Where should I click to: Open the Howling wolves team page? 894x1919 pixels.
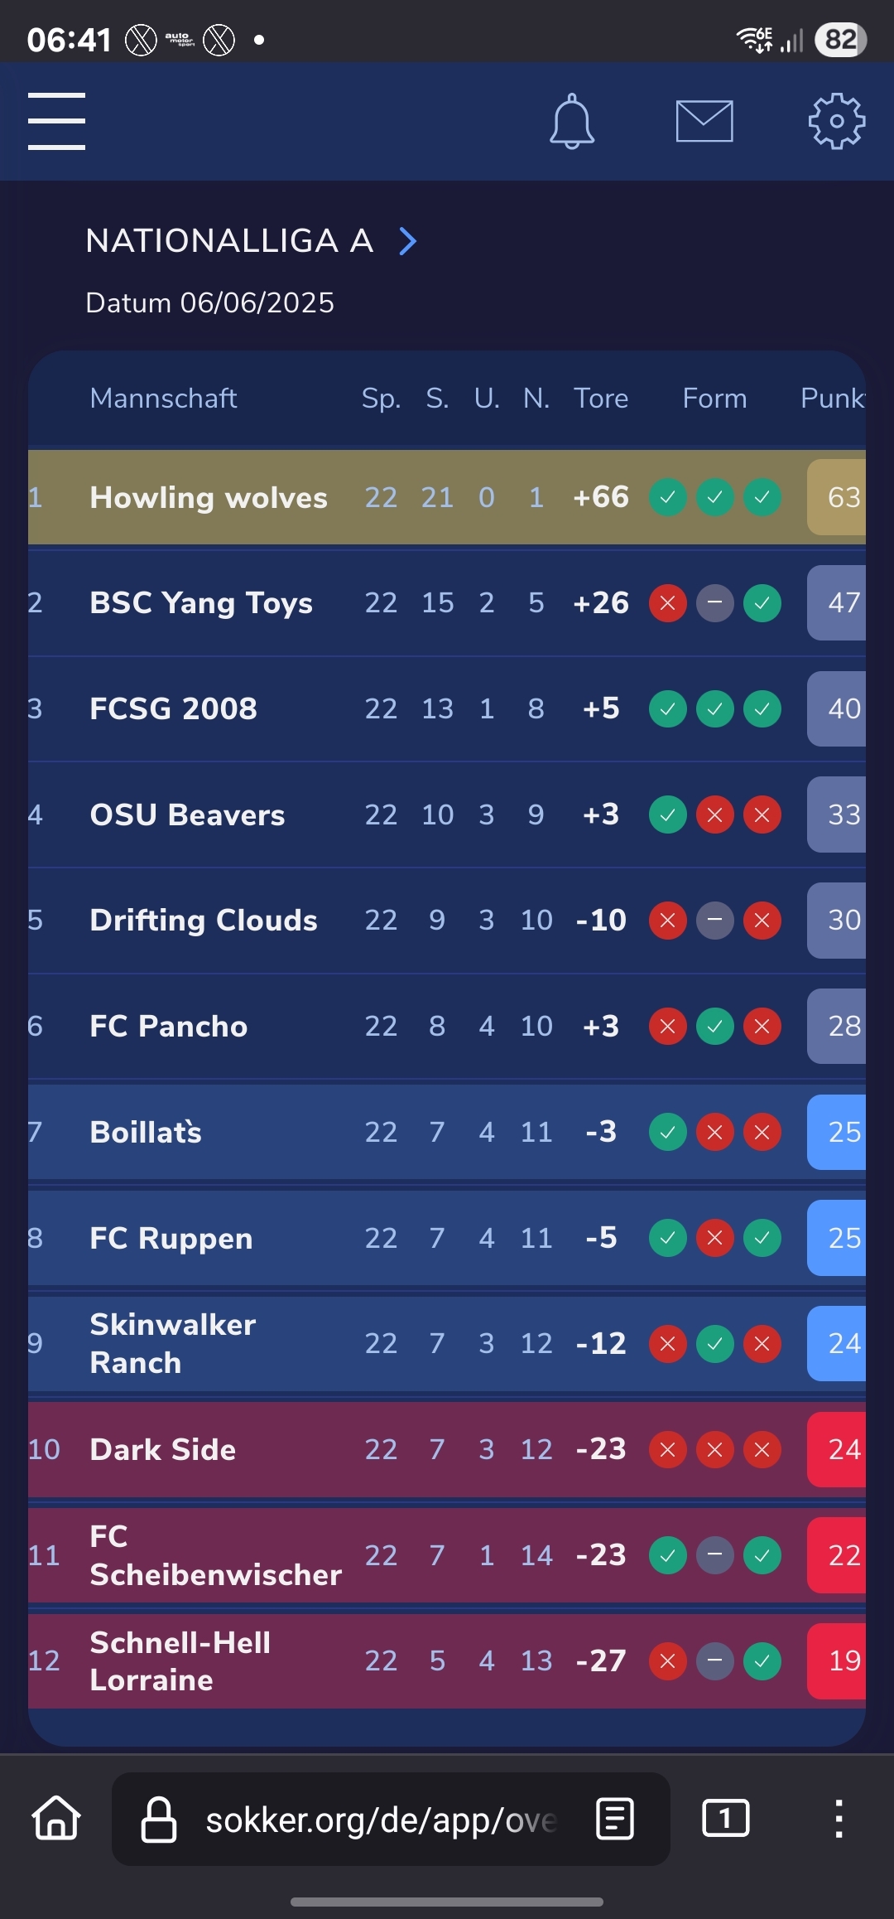[x=209, y=497]
